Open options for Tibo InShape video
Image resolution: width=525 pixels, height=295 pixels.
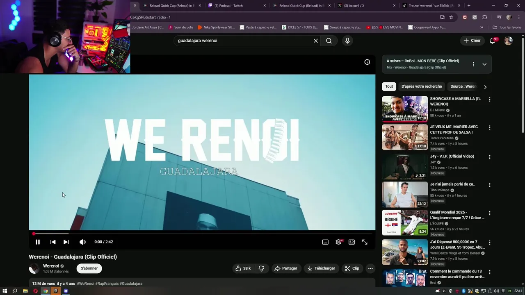[489, 185]
